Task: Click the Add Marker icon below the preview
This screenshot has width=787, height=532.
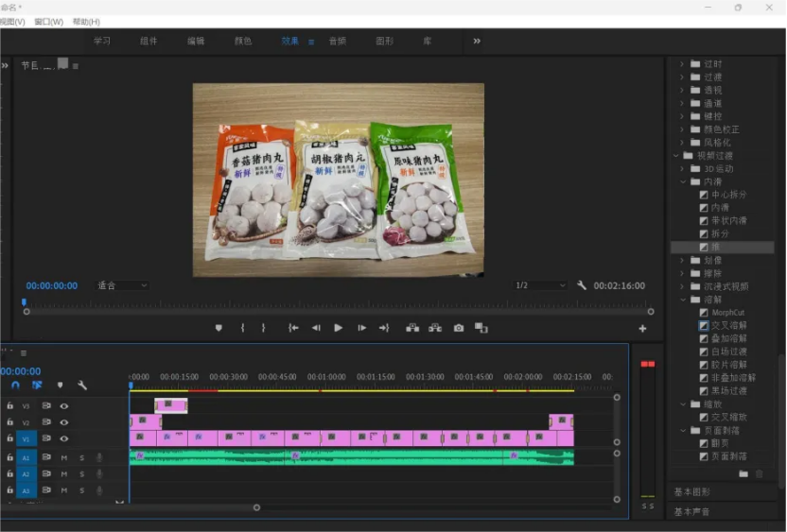Action: pos(219,328)
